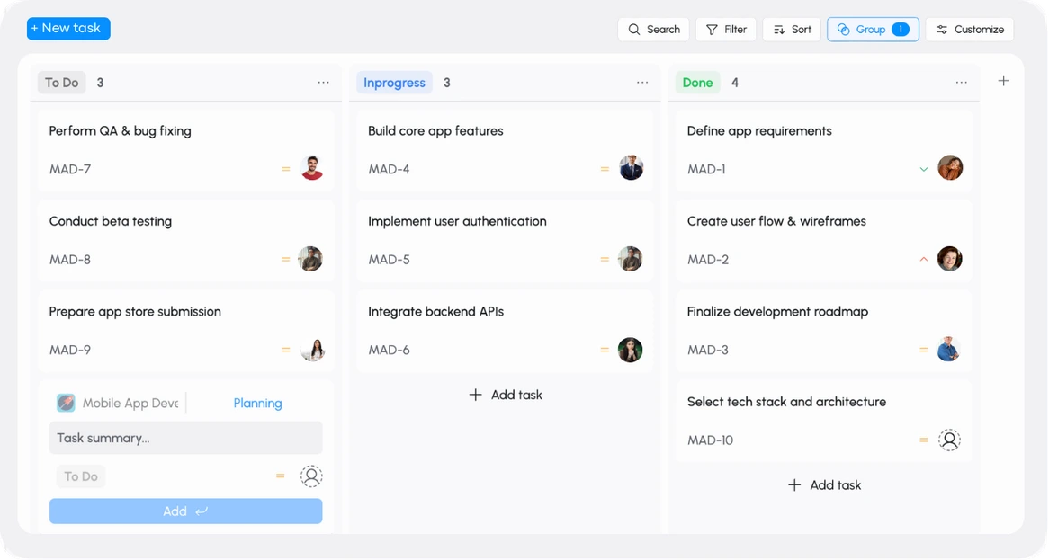Open the Inprogress column three-dot menu

(x=642, y=83)
